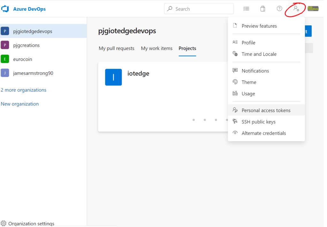
Task: Select the pjgiotedgedevops organization
Action: [43, 31]
